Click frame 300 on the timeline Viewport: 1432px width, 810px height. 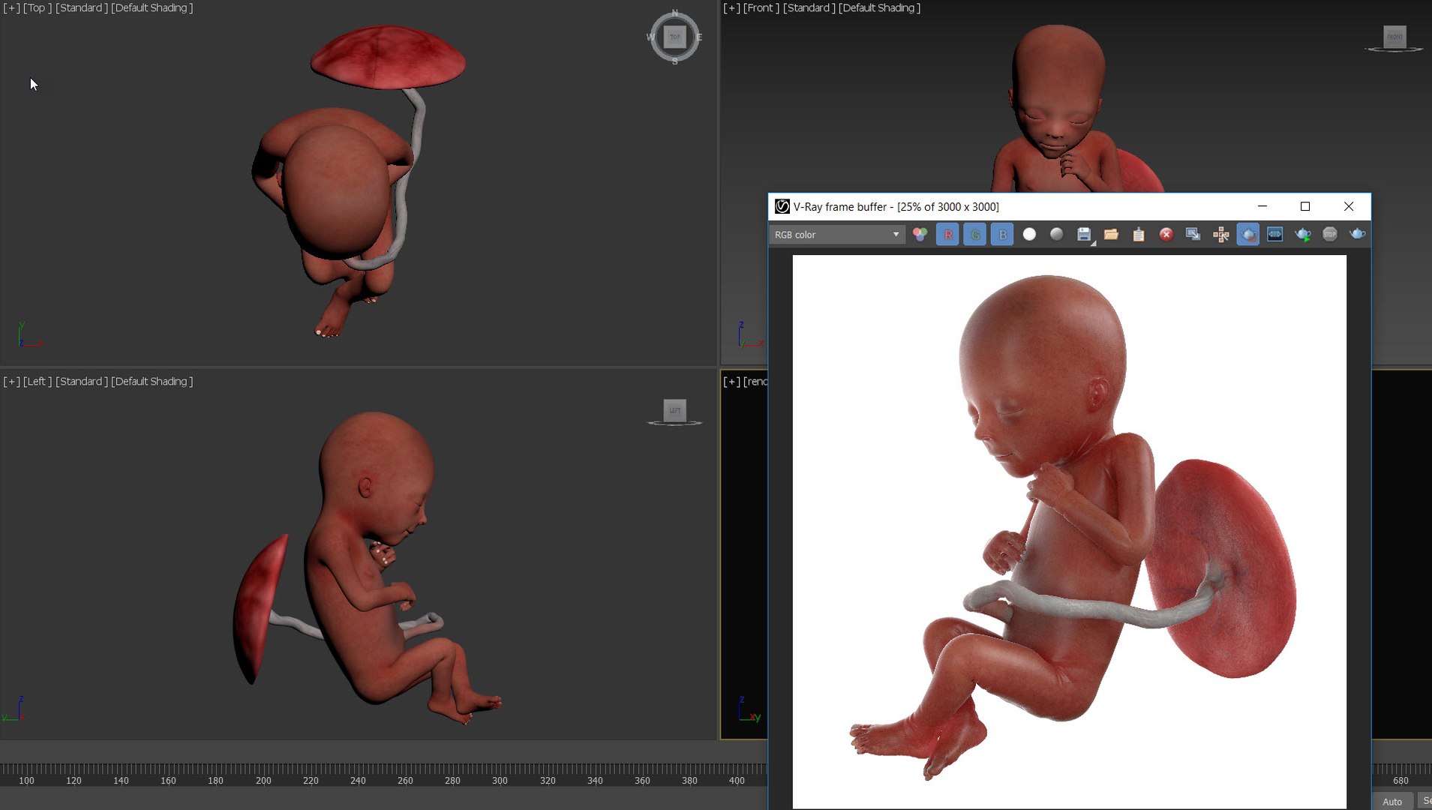500,780
